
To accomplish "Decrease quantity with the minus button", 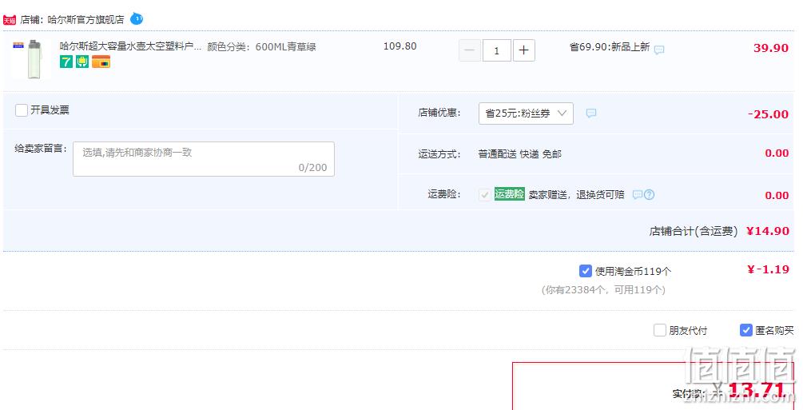I will pyautogui.click(x=469, y=50).
